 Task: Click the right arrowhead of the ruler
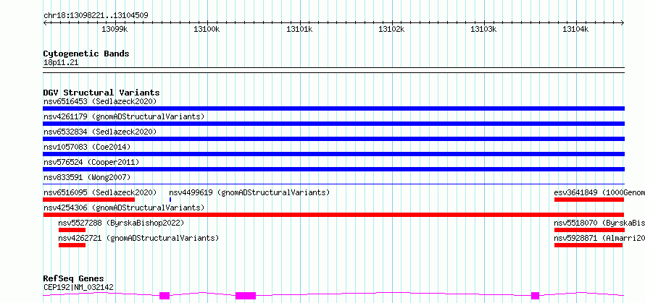click(623, 23)
